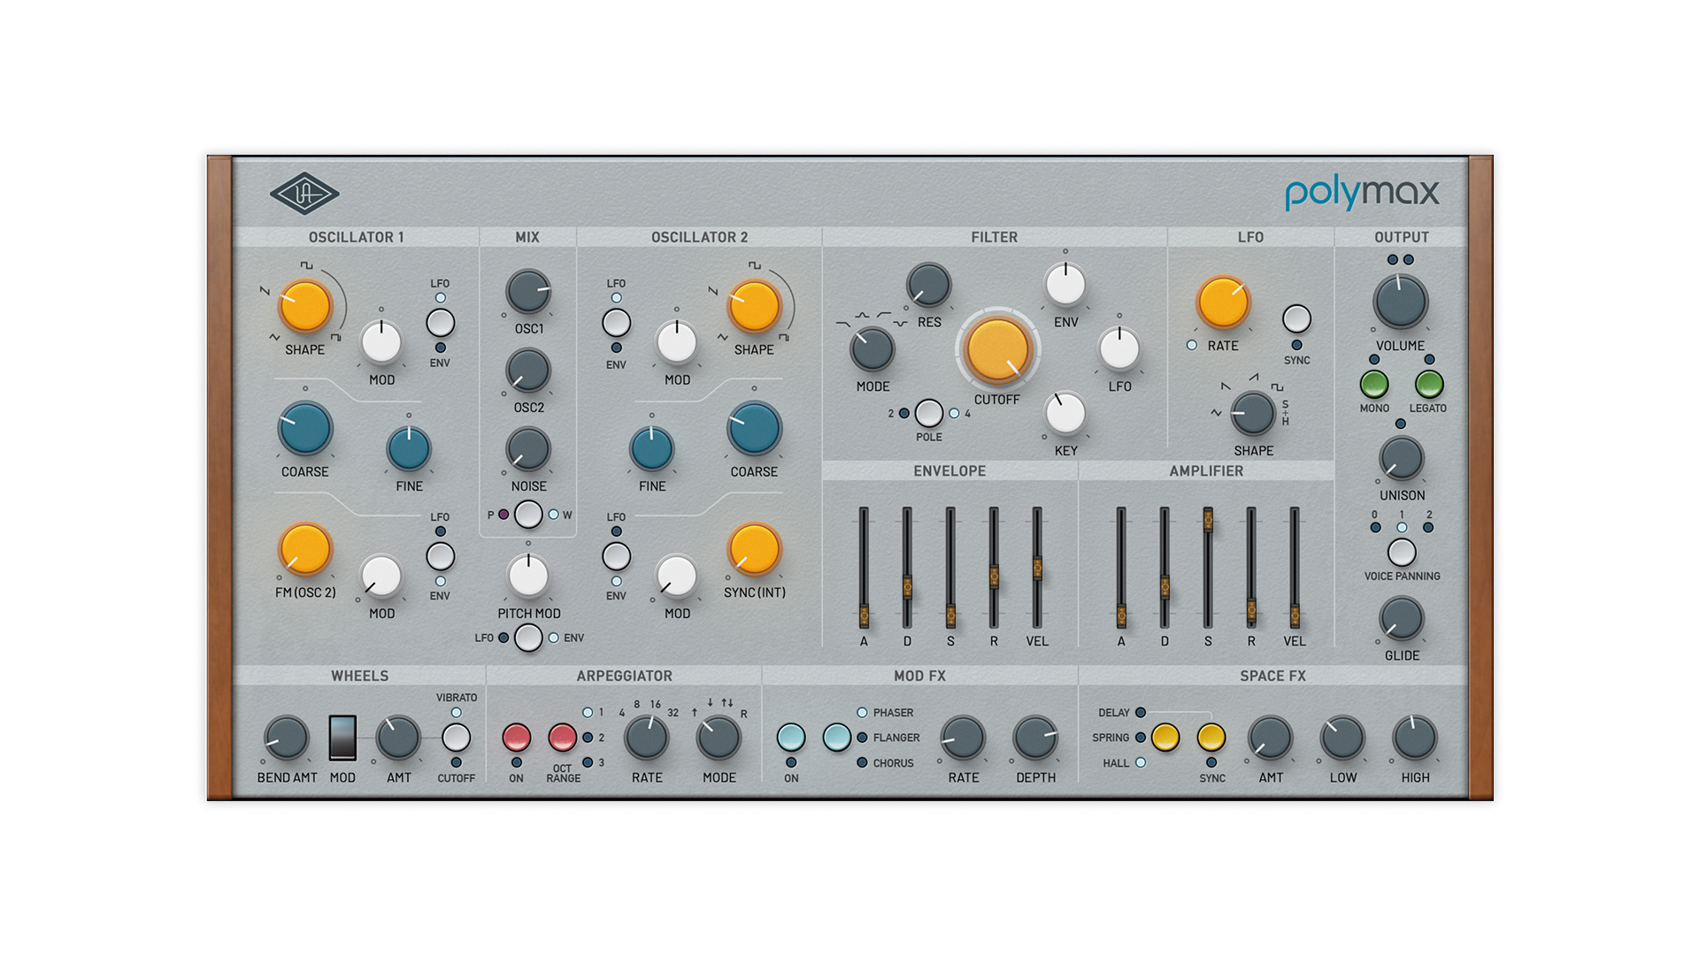Click the output VOLUME knob
The width and height of the screenshot is (1699, 955).
tap(1400, 302)
